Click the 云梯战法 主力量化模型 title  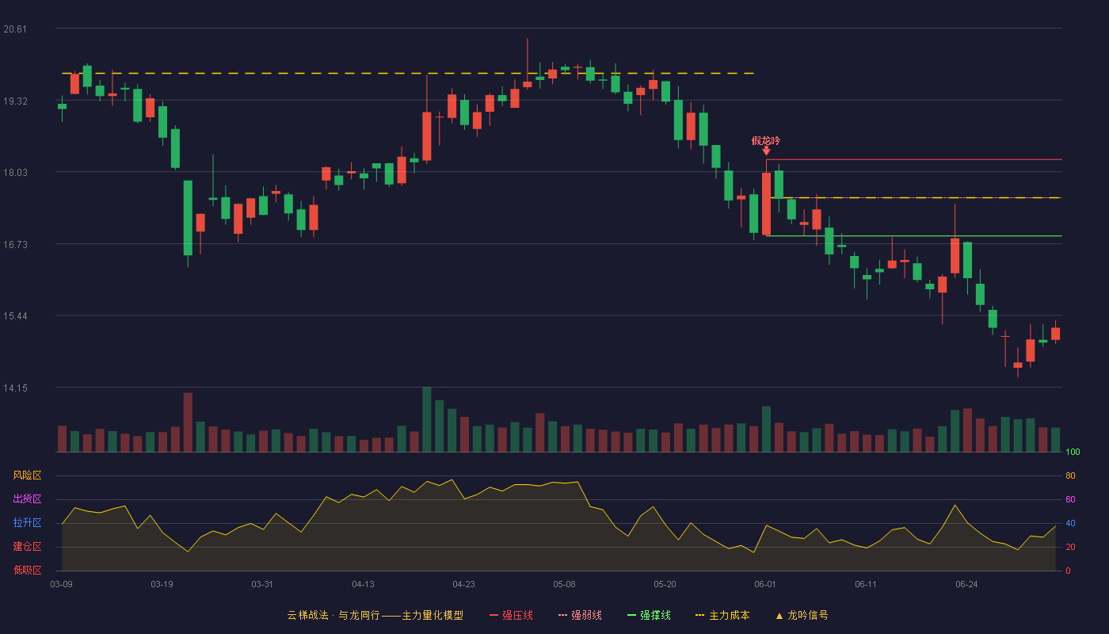[x=375, y=615]
